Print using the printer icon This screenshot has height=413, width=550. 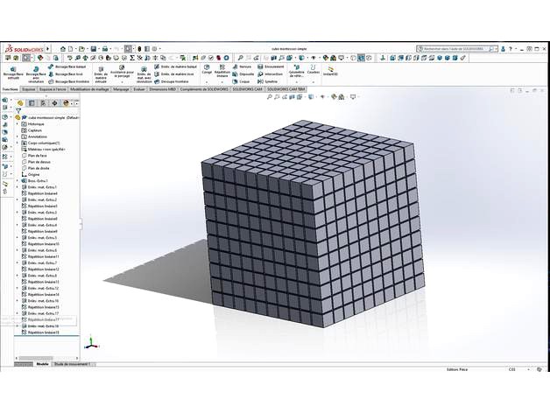[x=105, y=49]
